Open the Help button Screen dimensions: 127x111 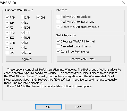78,107
